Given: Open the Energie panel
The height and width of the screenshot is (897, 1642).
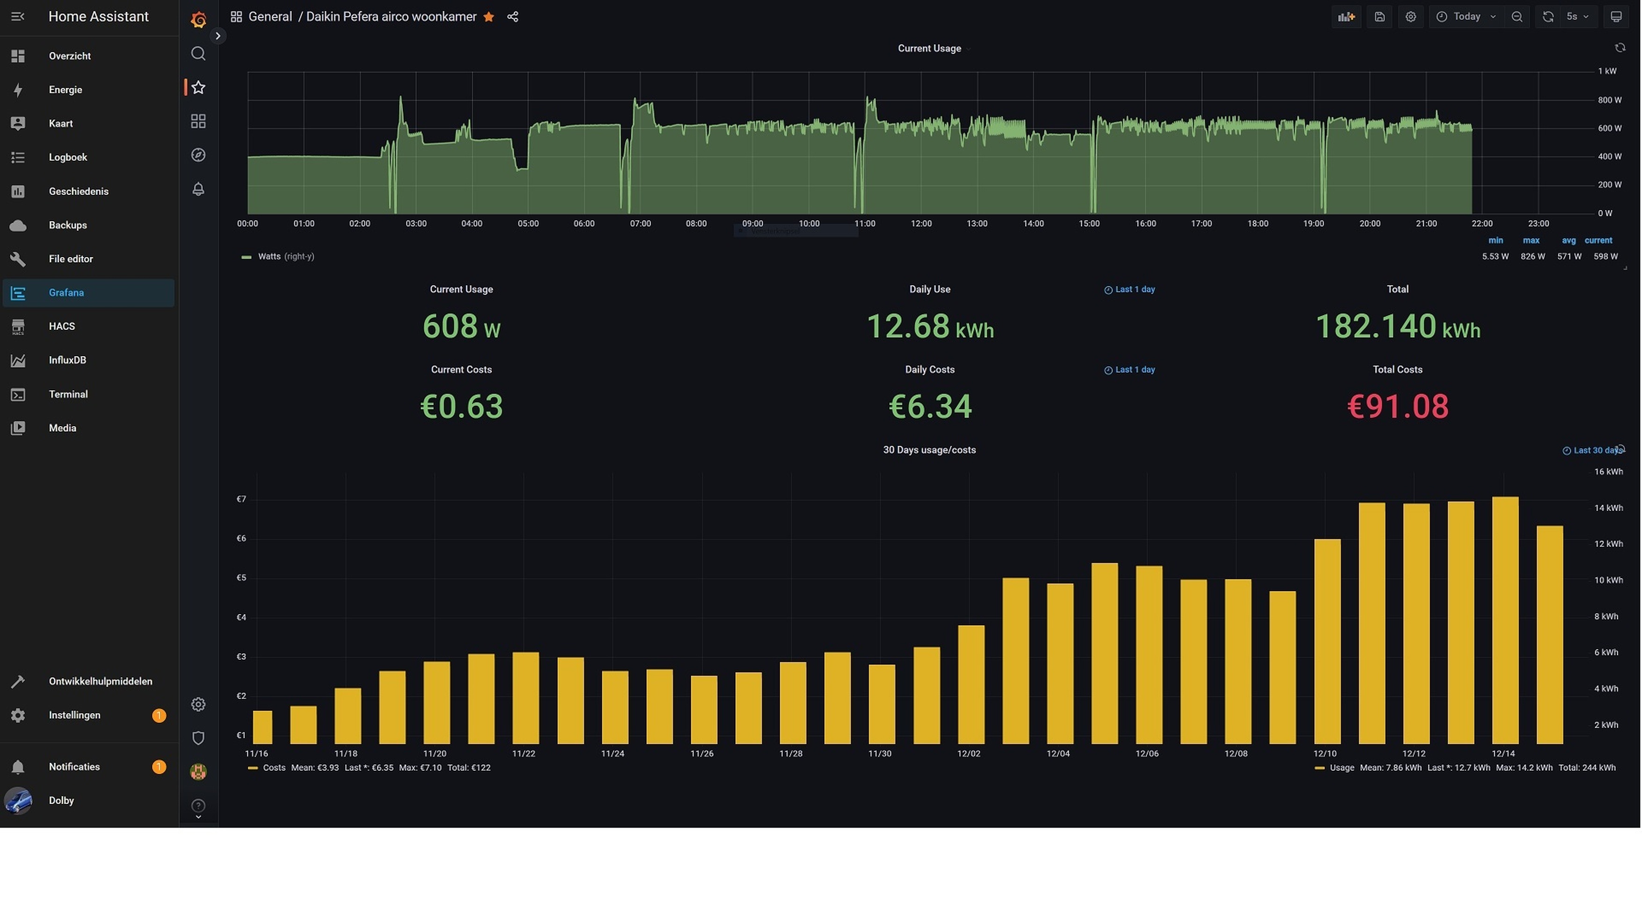Looking at the screenshot, I should pyautogui.click(x=88, y=90).
